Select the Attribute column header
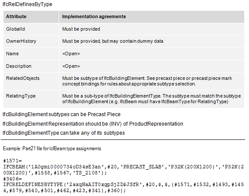The image size is (249, 196). (31, 17)
